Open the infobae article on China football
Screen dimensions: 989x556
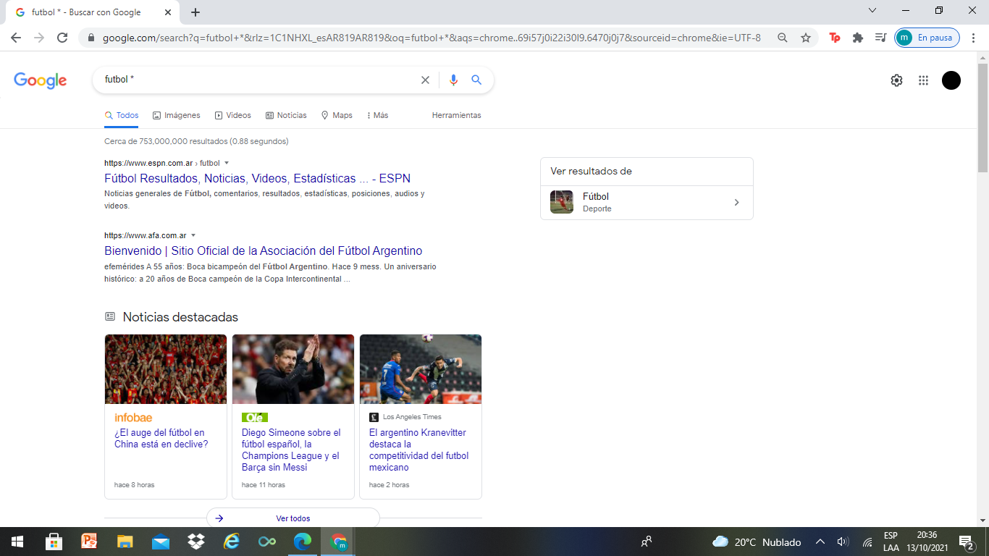161,438
